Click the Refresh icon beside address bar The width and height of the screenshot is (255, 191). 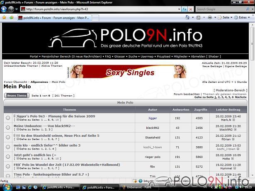185,9
